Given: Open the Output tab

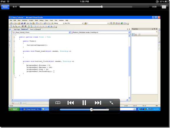Looking at the screenshot, I should (x=23, y=103).
